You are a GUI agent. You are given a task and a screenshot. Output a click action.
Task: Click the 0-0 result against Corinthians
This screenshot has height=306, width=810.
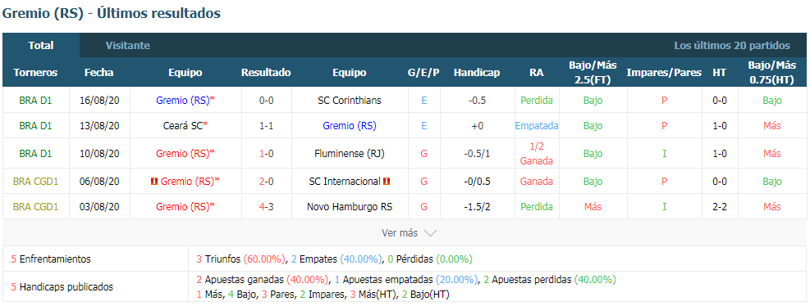coord(266,101)
